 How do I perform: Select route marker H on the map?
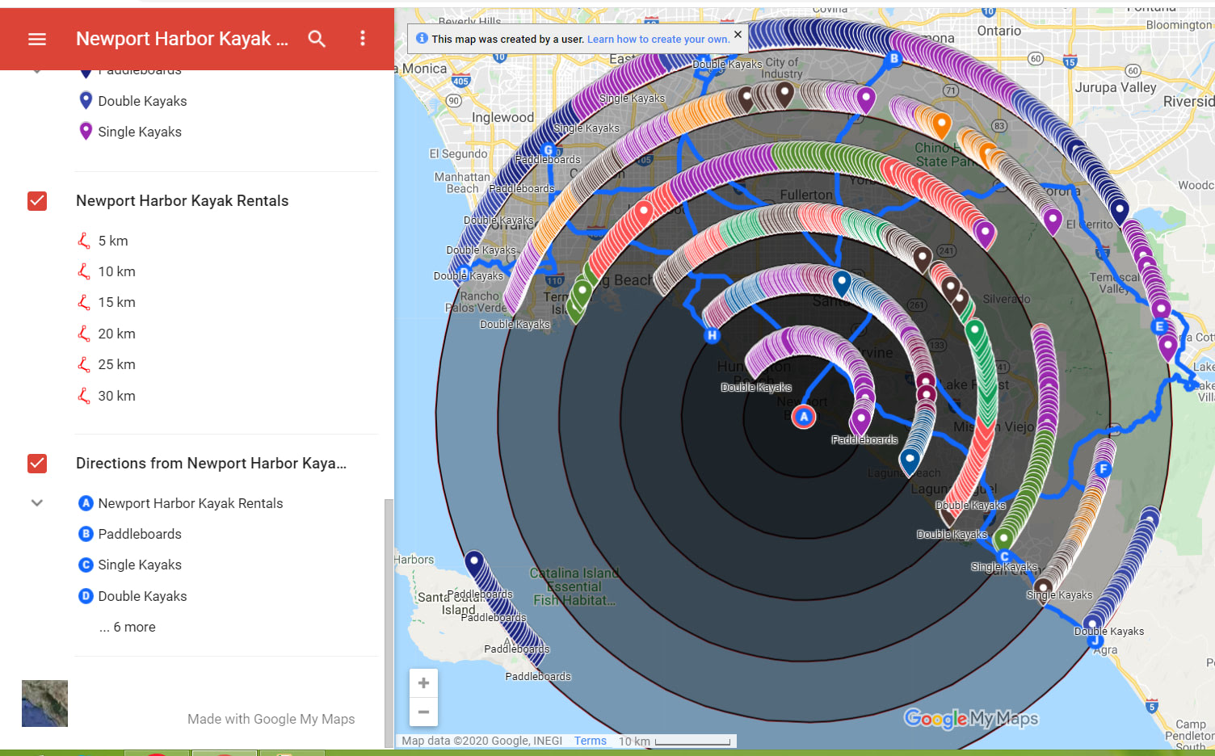[712, 335]
